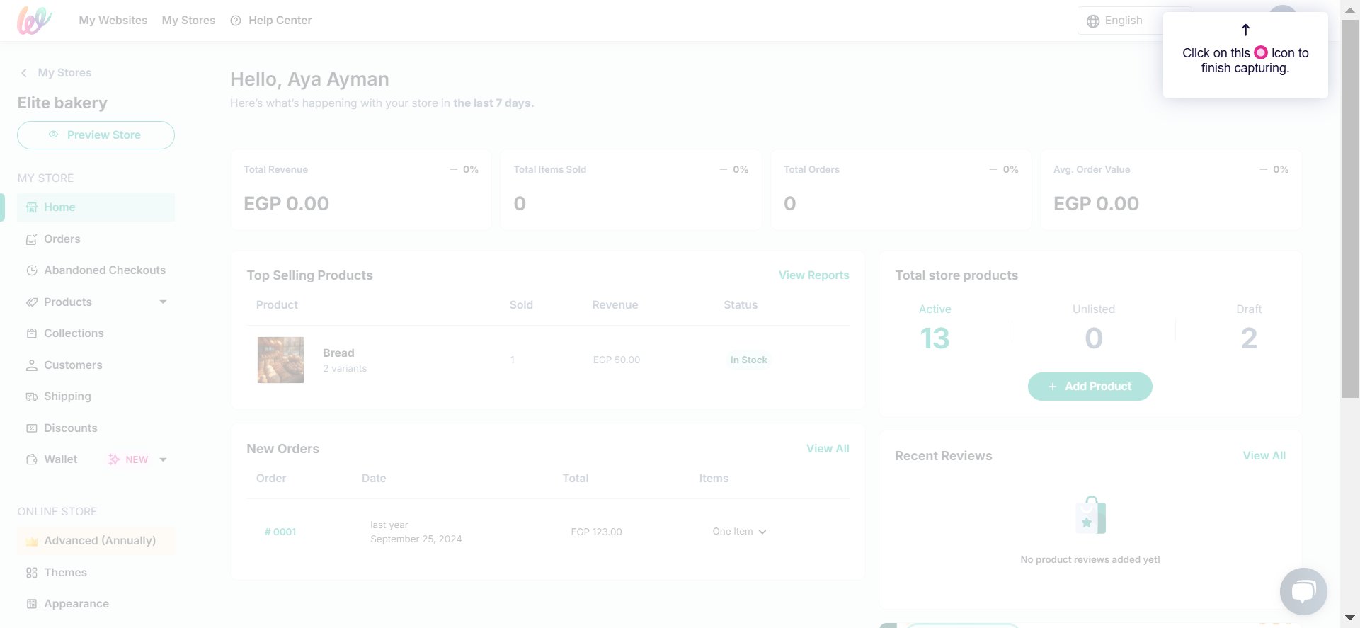Click the Total Items Sold card label
The height and width of the screenshot is (628, 1360).
[x=550, y=170]
